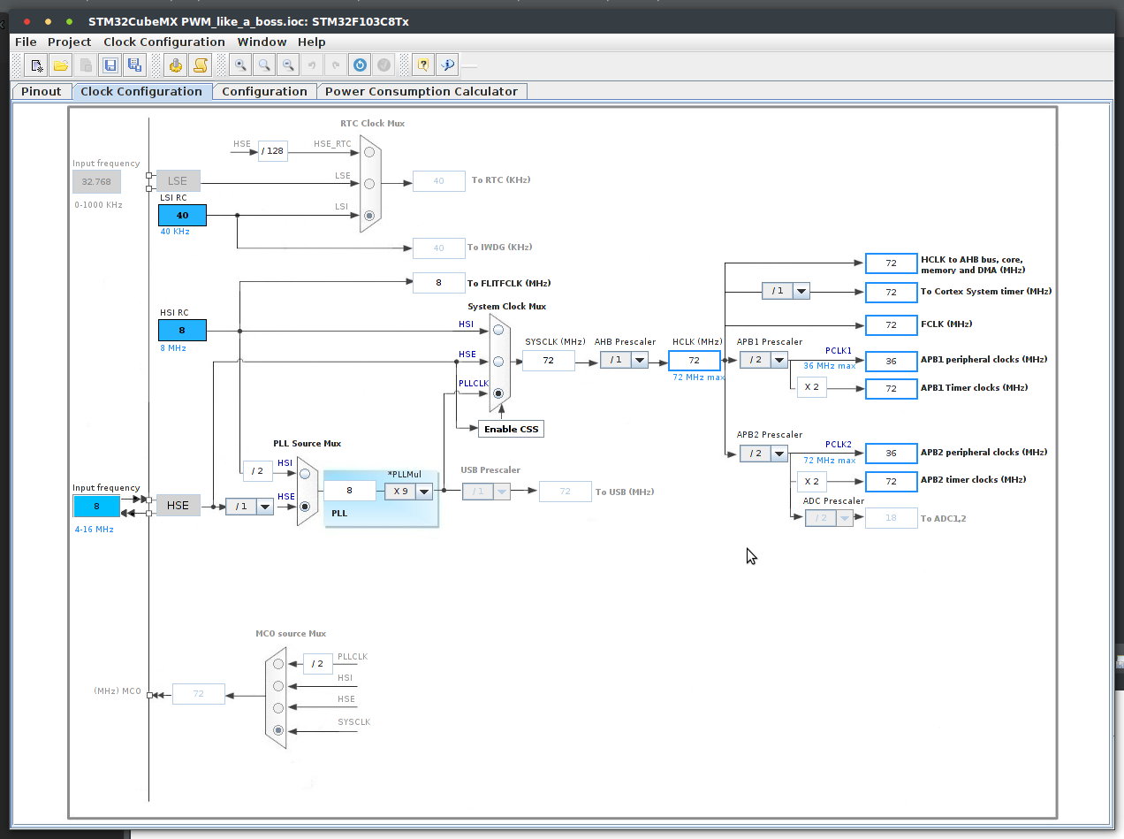Select SYSCLK radio in MCO source Mux

click(279, 730)
